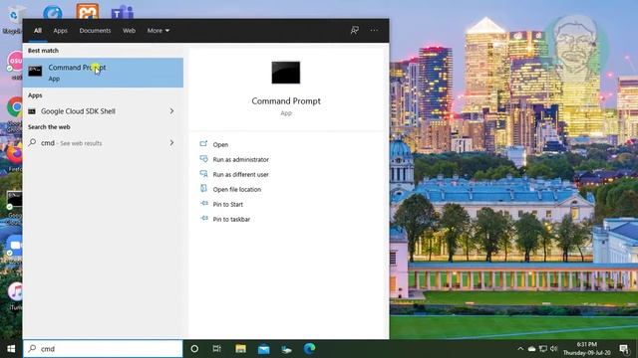This screenshot has width=638, height=358.
Task: Click the Open action icon
Action: [x=203, y=143]
